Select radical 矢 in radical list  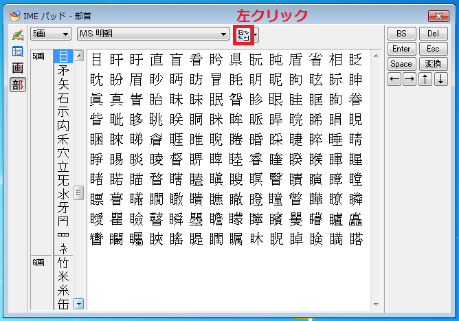click(63, 84)
